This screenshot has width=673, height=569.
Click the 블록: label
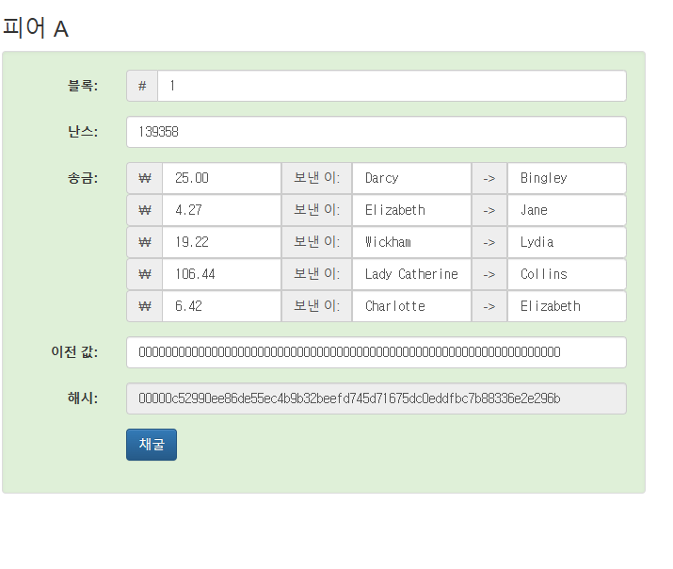pos(83,86)
